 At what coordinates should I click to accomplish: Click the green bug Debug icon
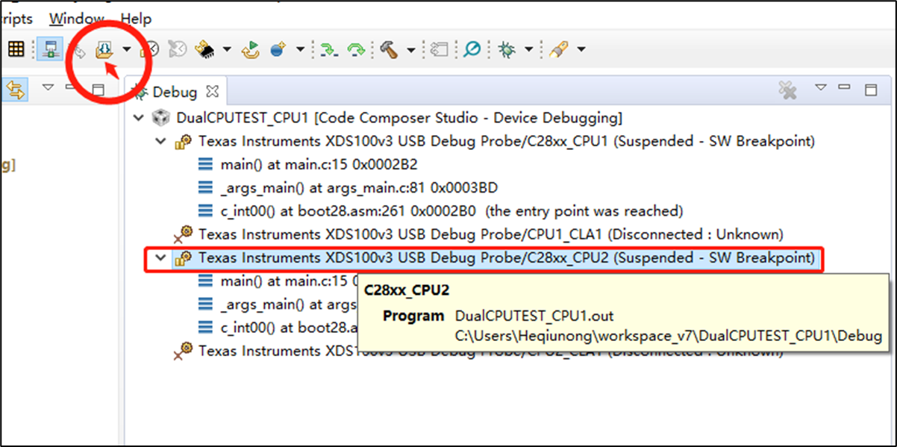point(507,50)
